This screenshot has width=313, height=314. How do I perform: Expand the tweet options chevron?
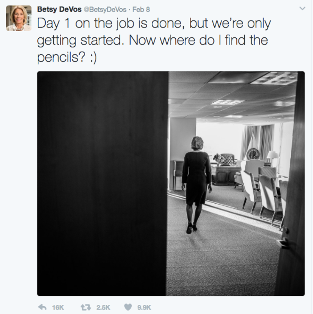(302, 9)
